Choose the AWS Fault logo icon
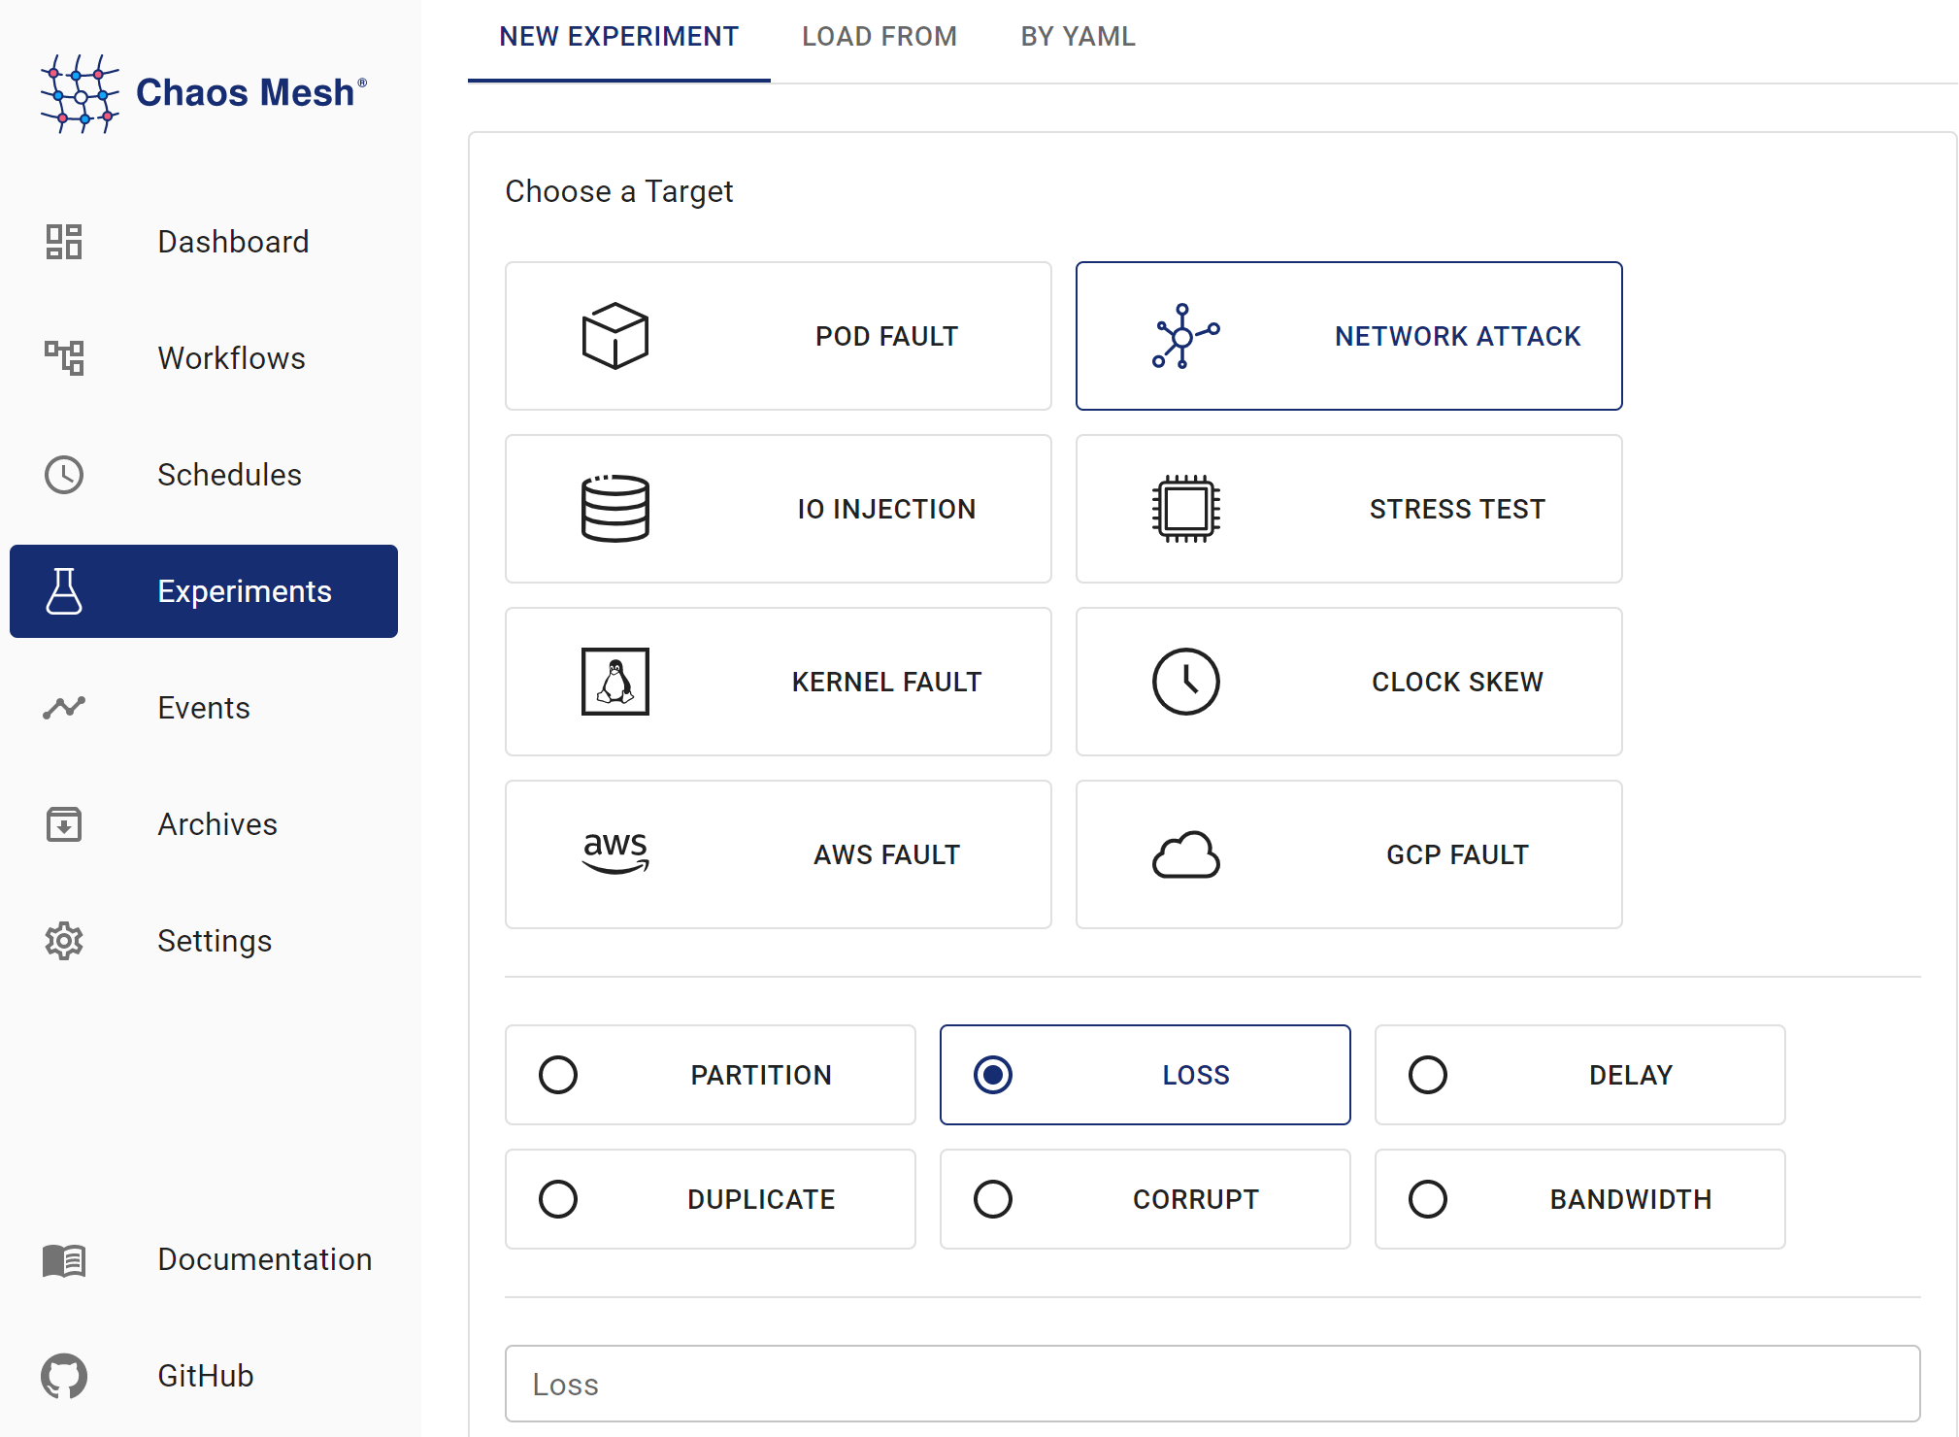Viewport: 1959px width, 1437px height. pos(614,853)
